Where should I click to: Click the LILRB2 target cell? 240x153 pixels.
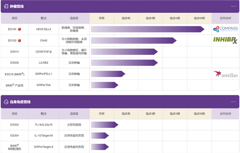pos(44,63)
